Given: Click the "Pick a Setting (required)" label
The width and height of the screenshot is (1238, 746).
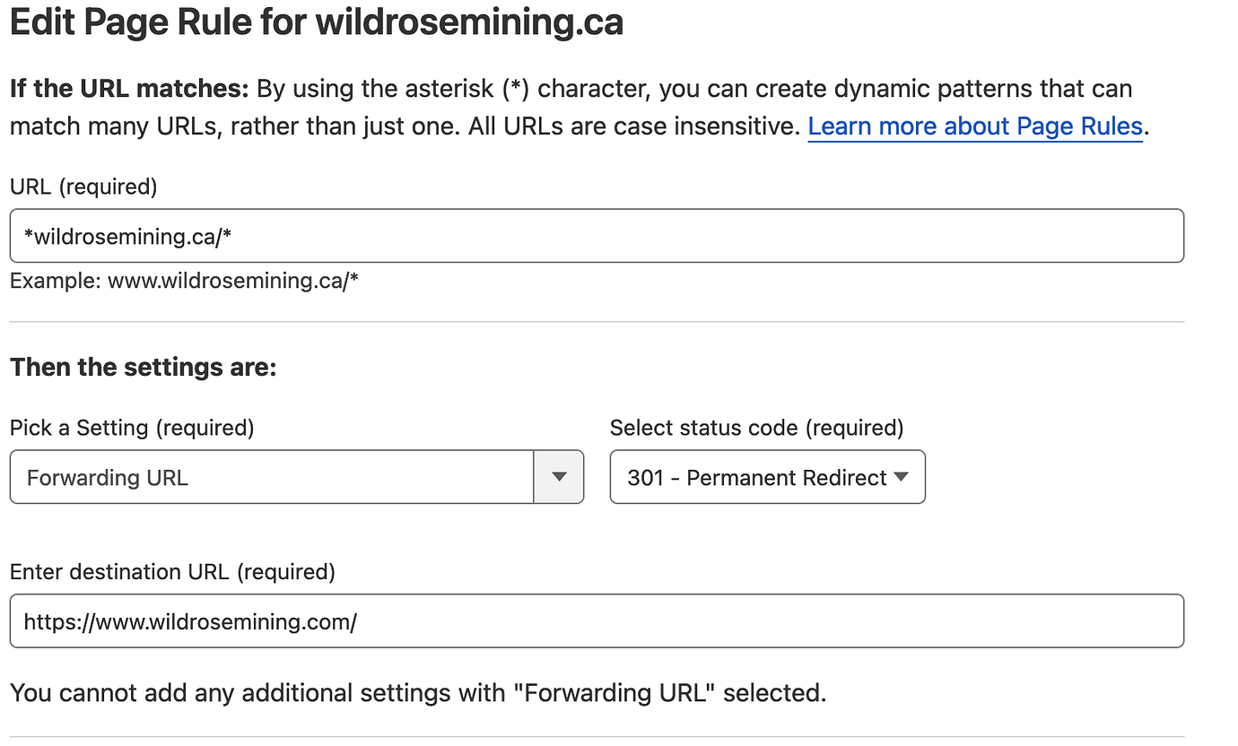Looking at the screenshot, I should coord(132,428).
